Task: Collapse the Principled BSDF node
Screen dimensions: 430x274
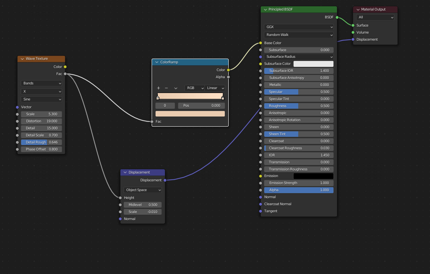Action: pyautogui.click(x=265, y=9)
